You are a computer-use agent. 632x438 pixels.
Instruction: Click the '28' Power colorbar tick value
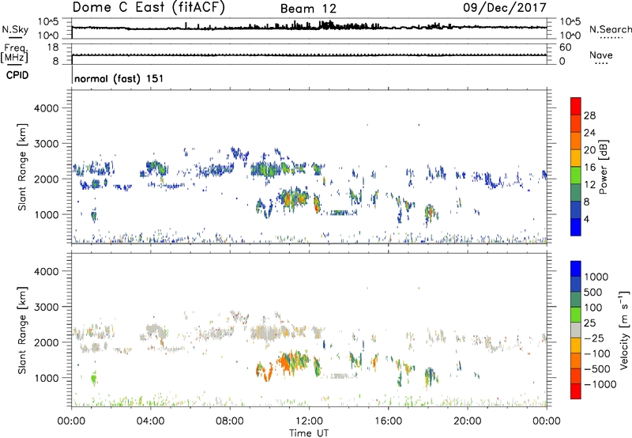coord(589,115)
